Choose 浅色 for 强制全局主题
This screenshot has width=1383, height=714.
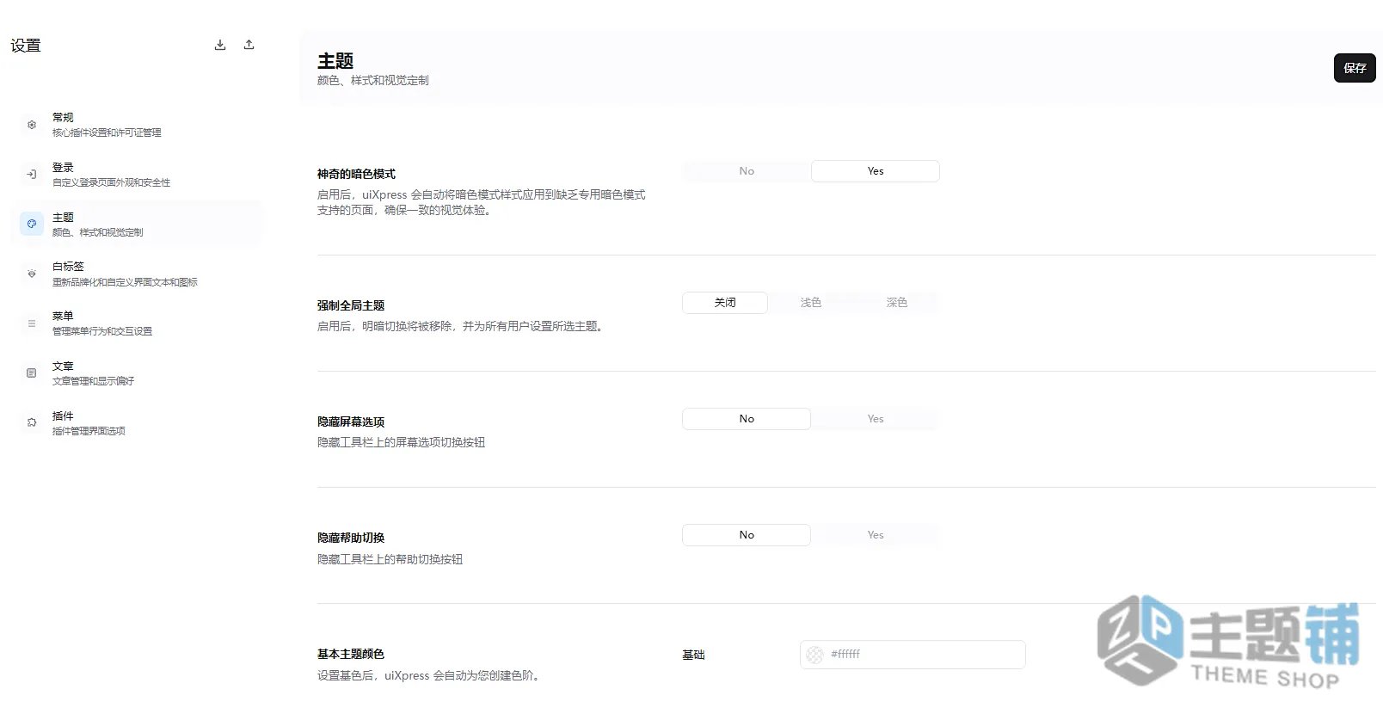[811, 303]
